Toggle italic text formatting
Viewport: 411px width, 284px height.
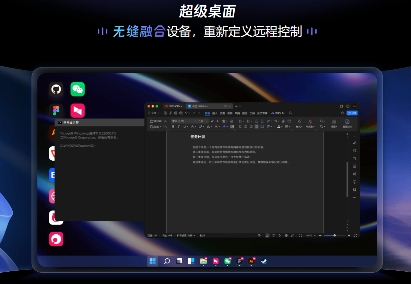pos(178,127)
